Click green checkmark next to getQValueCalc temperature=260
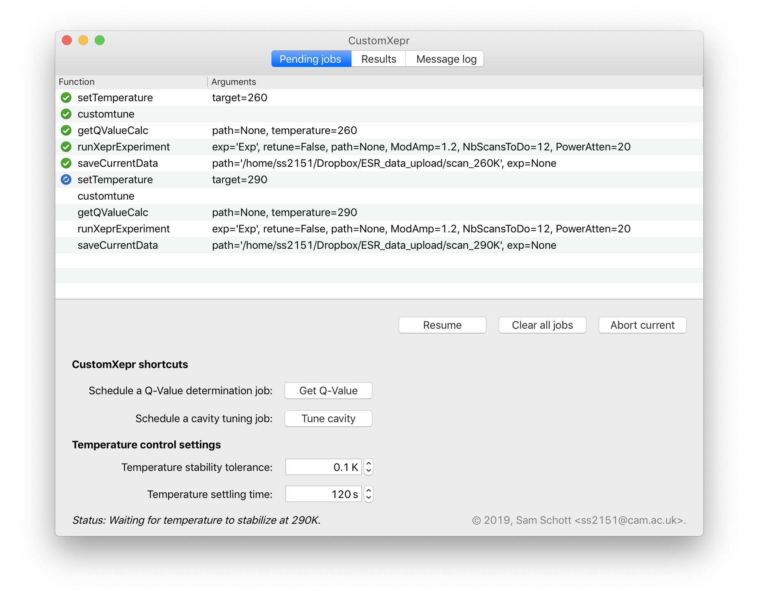771x591 pixels. (66, 130)
